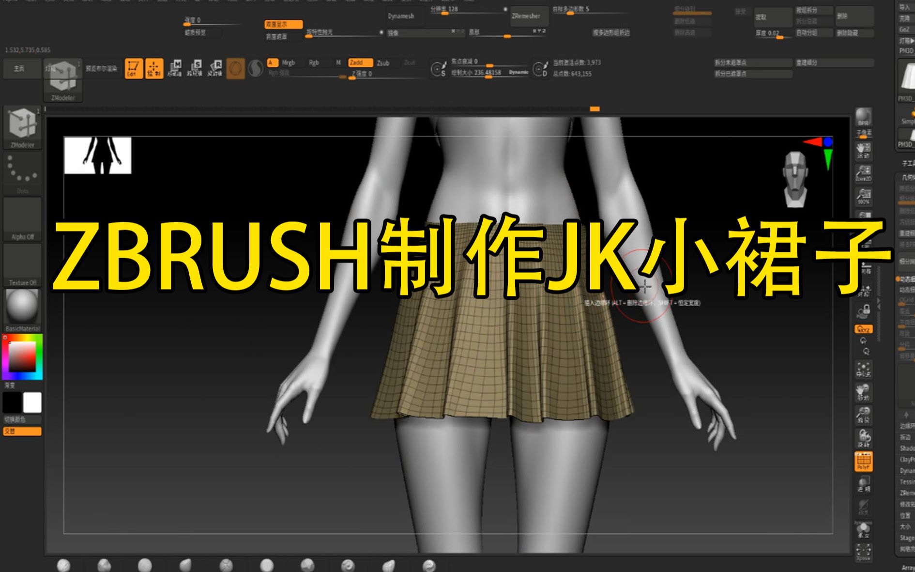The image size is (915, 572).
Task: Select the Move gizmo icon marked M
Action: [x=174, y=68]
